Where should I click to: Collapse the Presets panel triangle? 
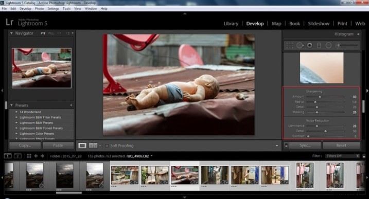tap(11, 105)
